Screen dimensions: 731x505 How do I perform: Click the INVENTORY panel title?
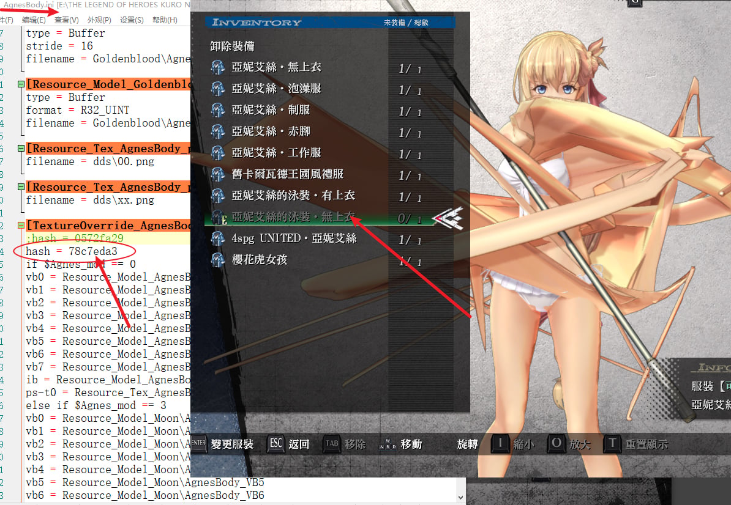point(257,22)
